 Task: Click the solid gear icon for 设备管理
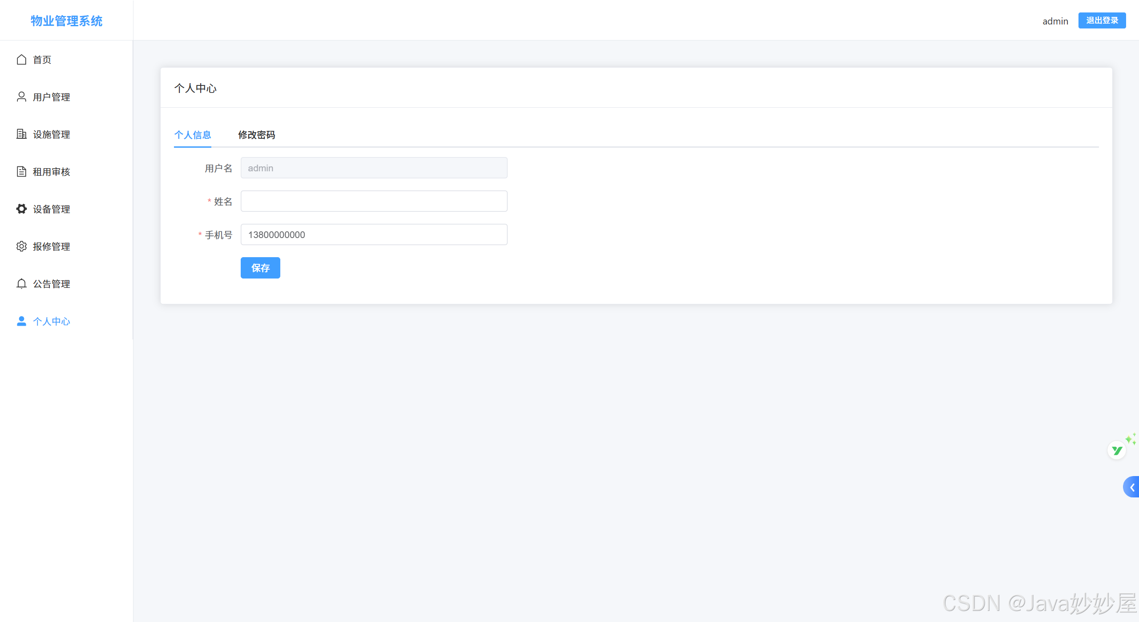21,209
